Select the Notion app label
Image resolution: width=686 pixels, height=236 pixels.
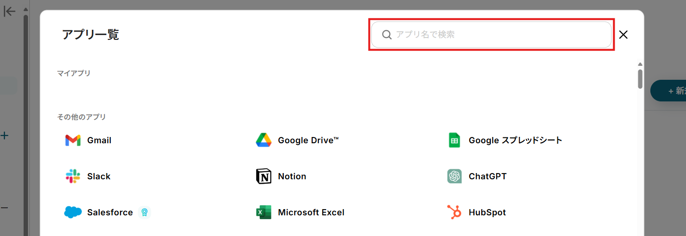292,176
